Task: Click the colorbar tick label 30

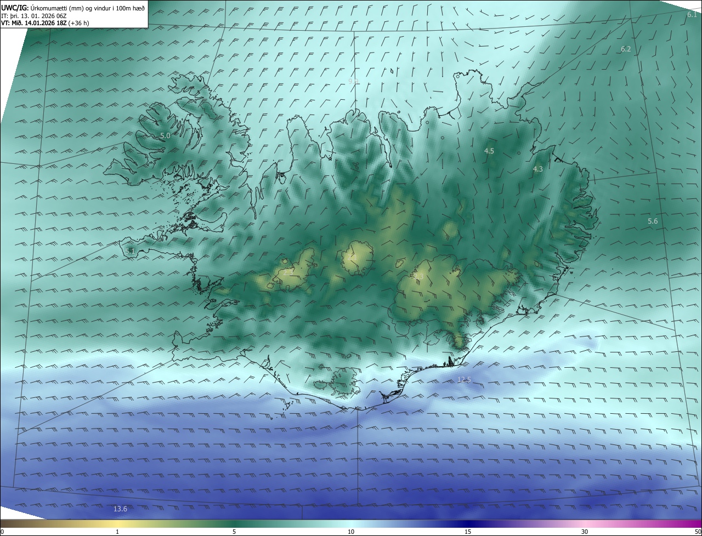Action: [585, 532]
